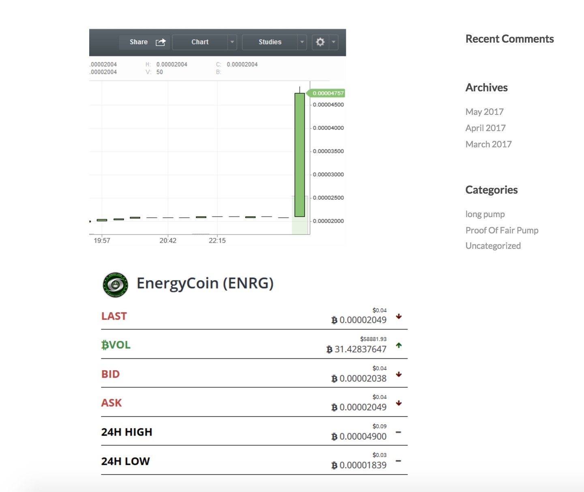This screenshot has width=584, height=492.
Task: Click the green up arrow in BVOL row
Action: [x=399, y=345]
